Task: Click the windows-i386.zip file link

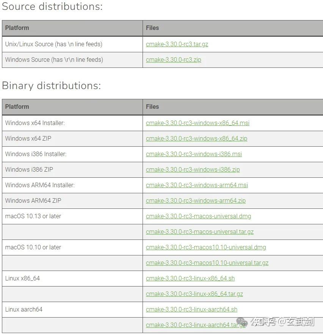Action: click(193, 169)
